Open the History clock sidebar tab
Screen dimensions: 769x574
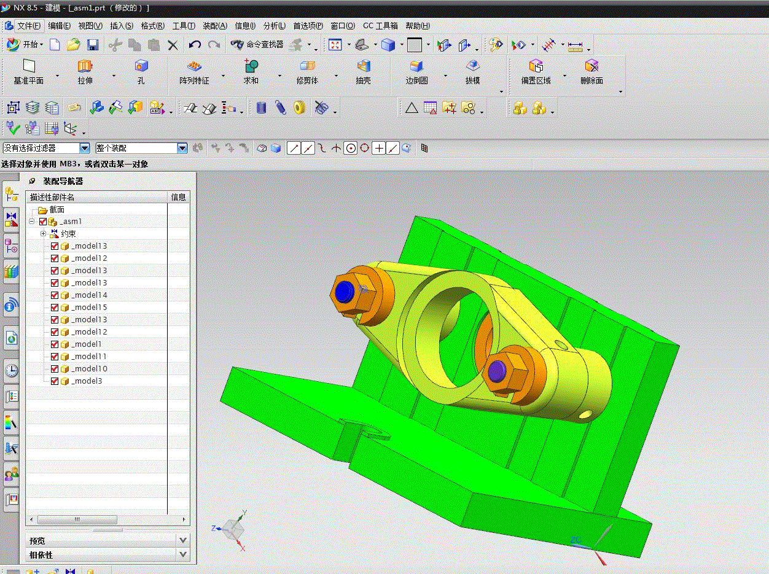tap(11, 370)
